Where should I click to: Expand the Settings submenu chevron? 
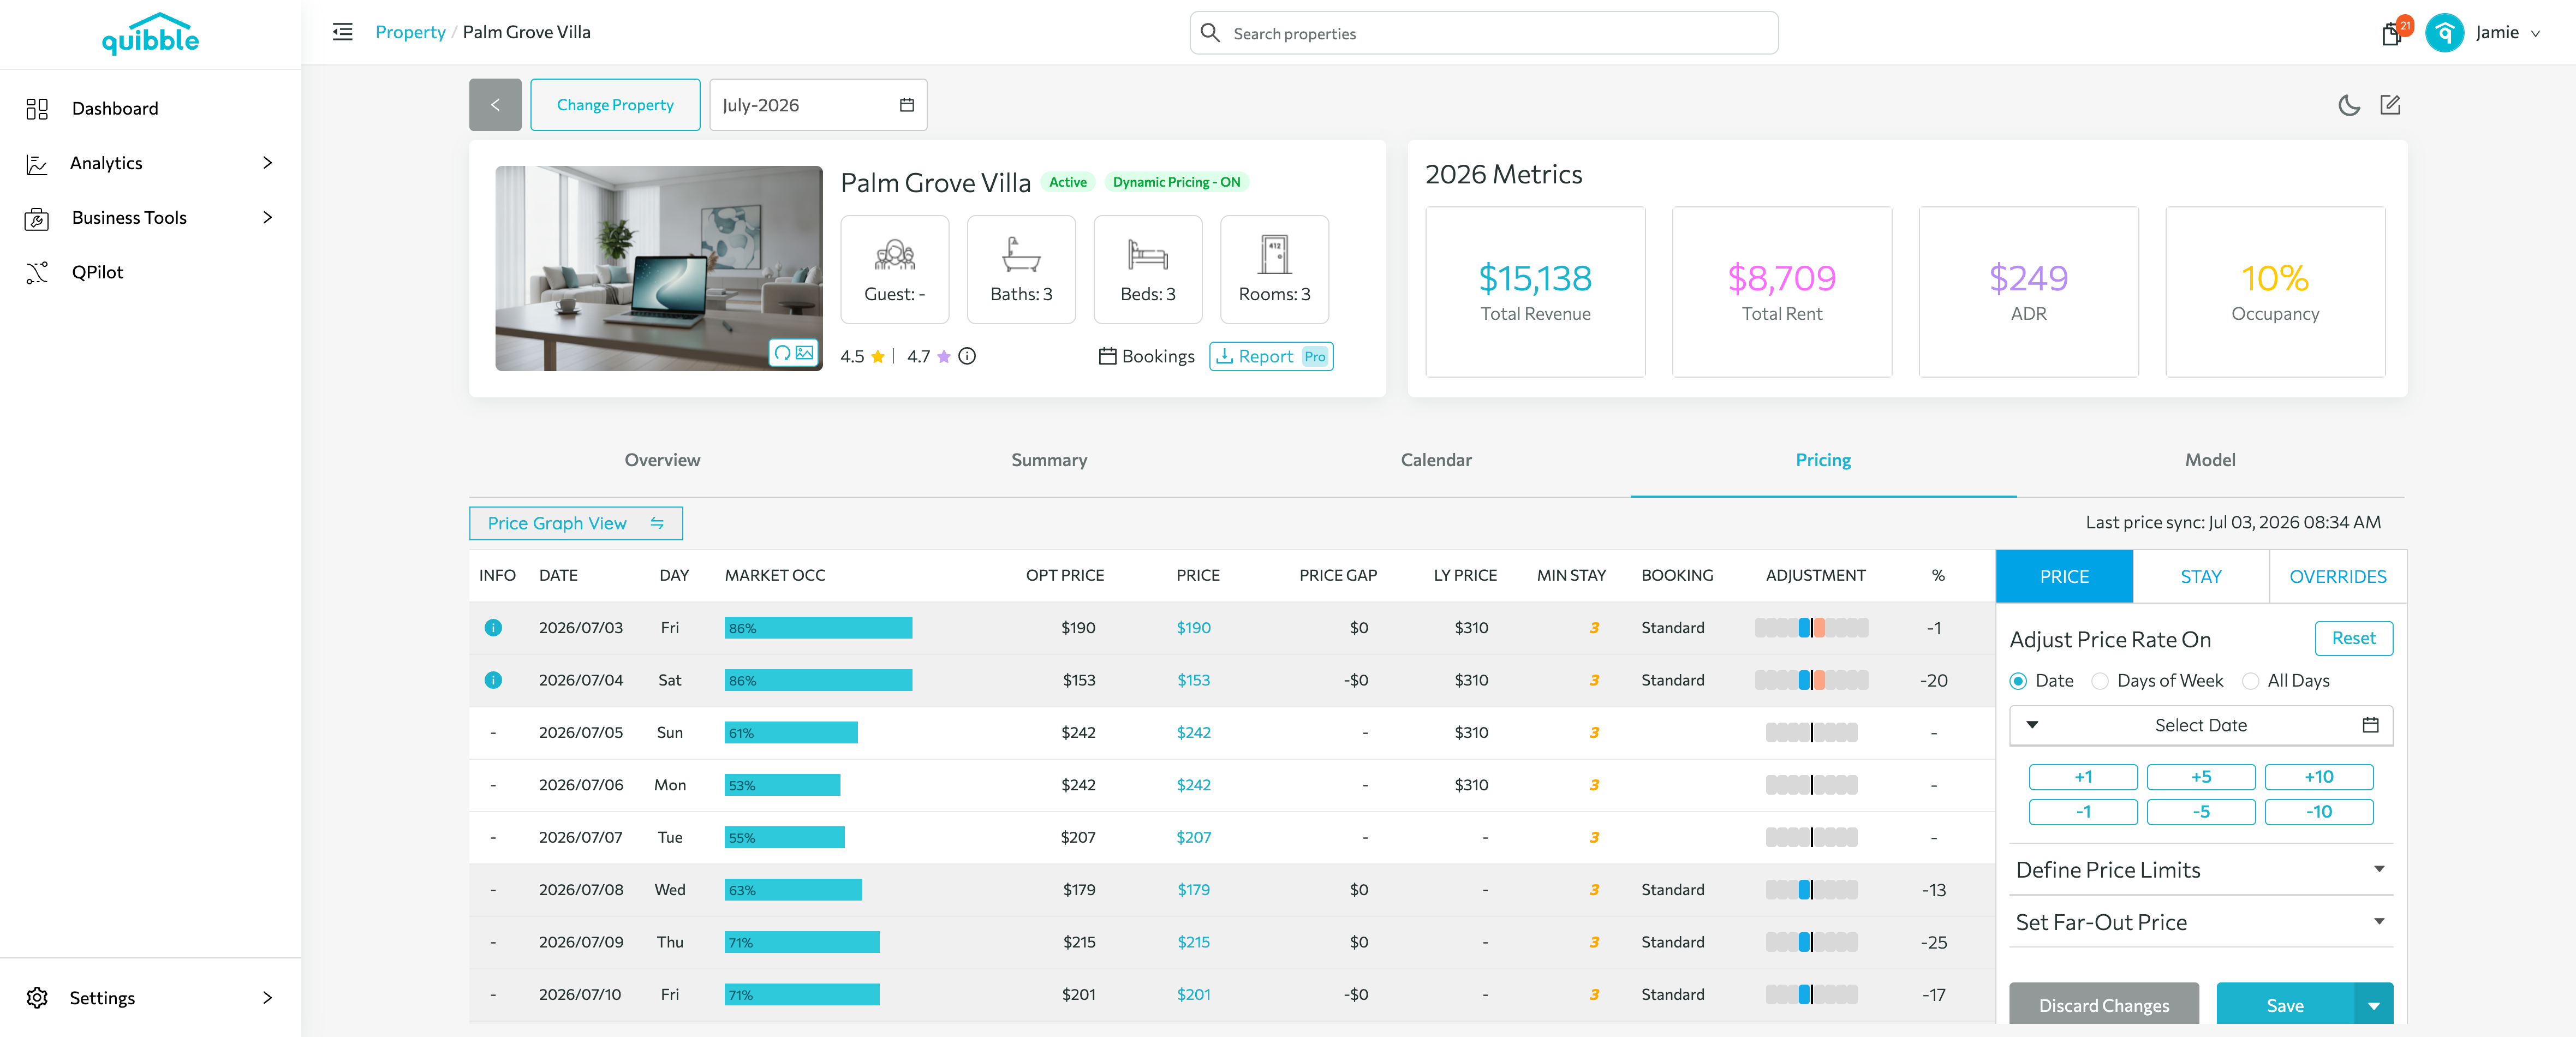point(267,997)
